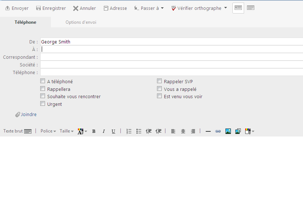303x200 pixels.
Task: Click the Envoyer send icon
Action: (x=7, y=8)
